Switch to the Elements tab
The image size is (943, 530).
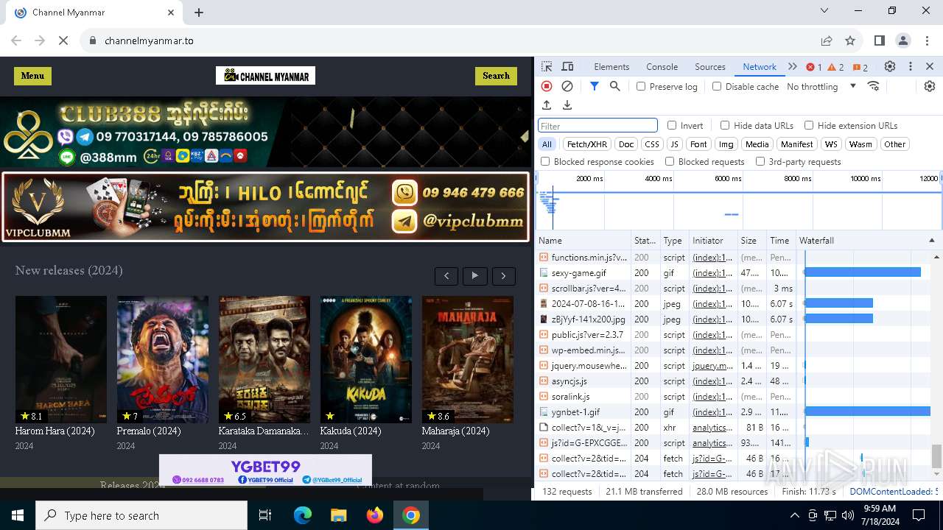click(x=611, y=66)
